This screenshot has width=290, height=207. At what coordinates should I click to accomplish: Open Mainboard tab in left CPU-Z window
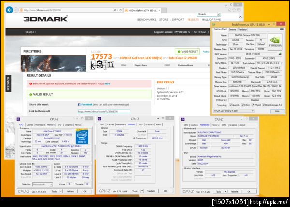(x=40, y=125)
